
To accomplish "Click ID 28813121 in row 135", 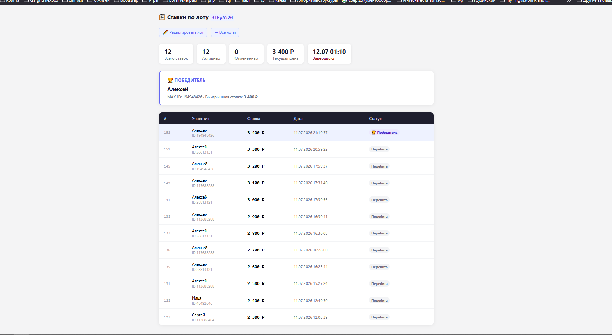I will pyautogui.click(x=202, y=270).
